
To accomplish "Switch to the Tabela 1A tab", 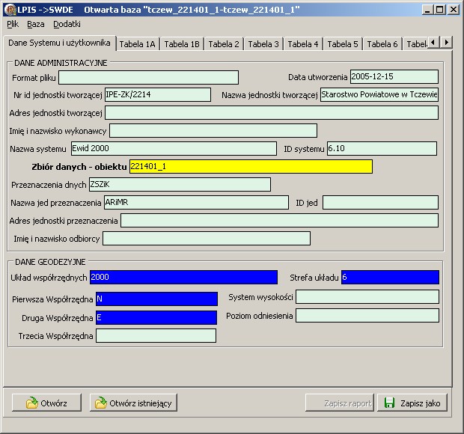I will click(x=138, y=44).
